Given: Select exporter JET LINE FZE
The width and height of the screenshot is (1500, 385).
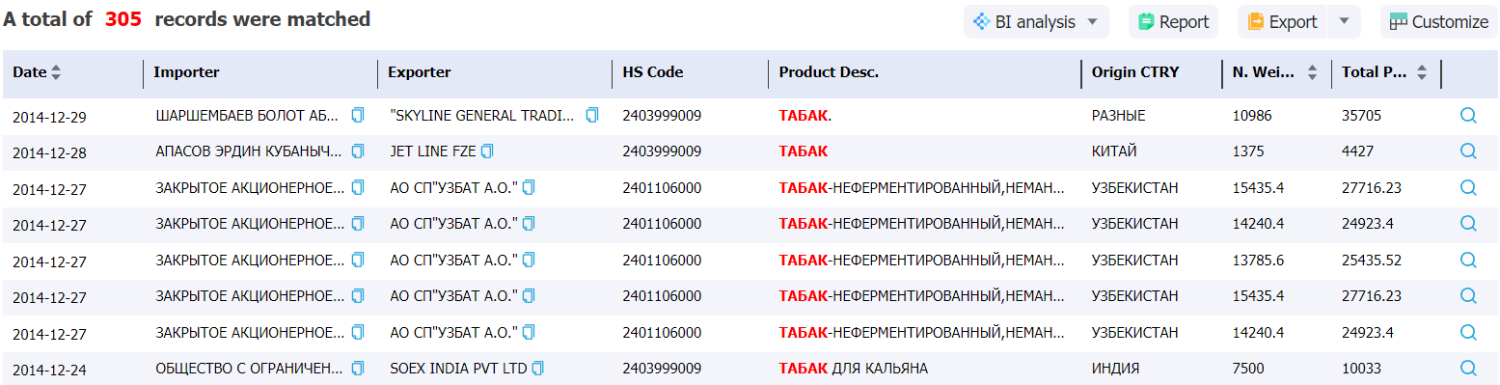Looking at the screenshot, I should (433, 151).
